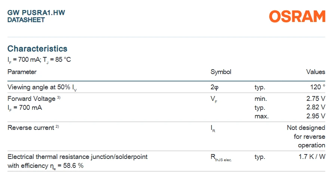The image size is (333, 179).
Task: Click Forward Voltage footnote 3 superscript
Action: coord(59,98)
